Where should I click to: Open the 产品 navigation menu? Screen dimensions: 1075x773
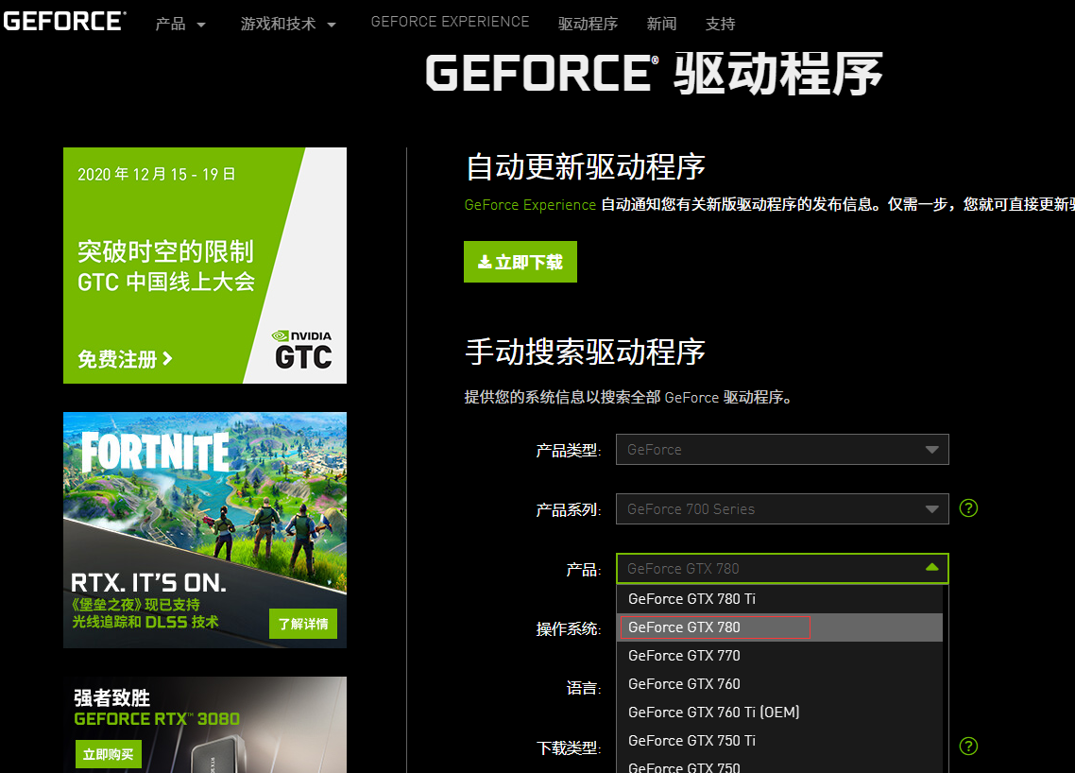click(180, 25)
